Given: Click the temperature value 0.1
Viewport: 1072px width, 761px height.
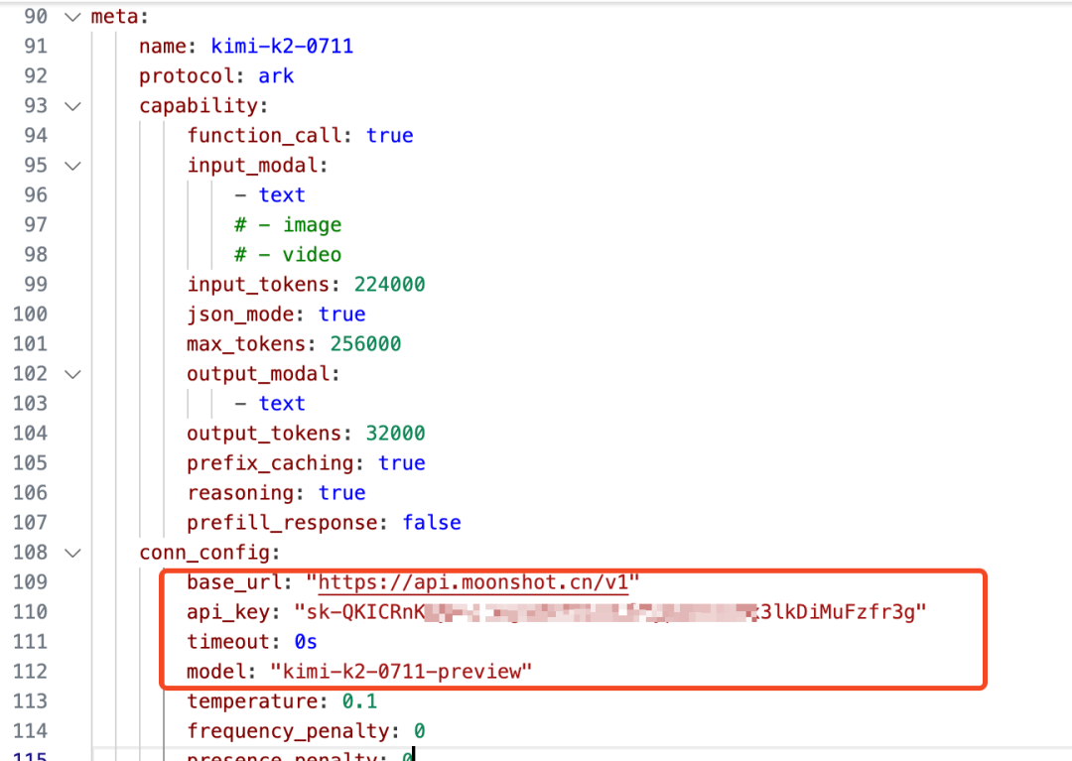Looking at the screenshot, I should coord(359,701).
